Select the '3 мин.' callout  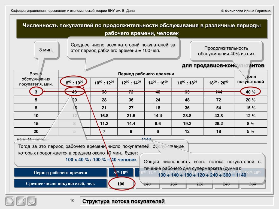pyautogui.click(x=46, y=50)
